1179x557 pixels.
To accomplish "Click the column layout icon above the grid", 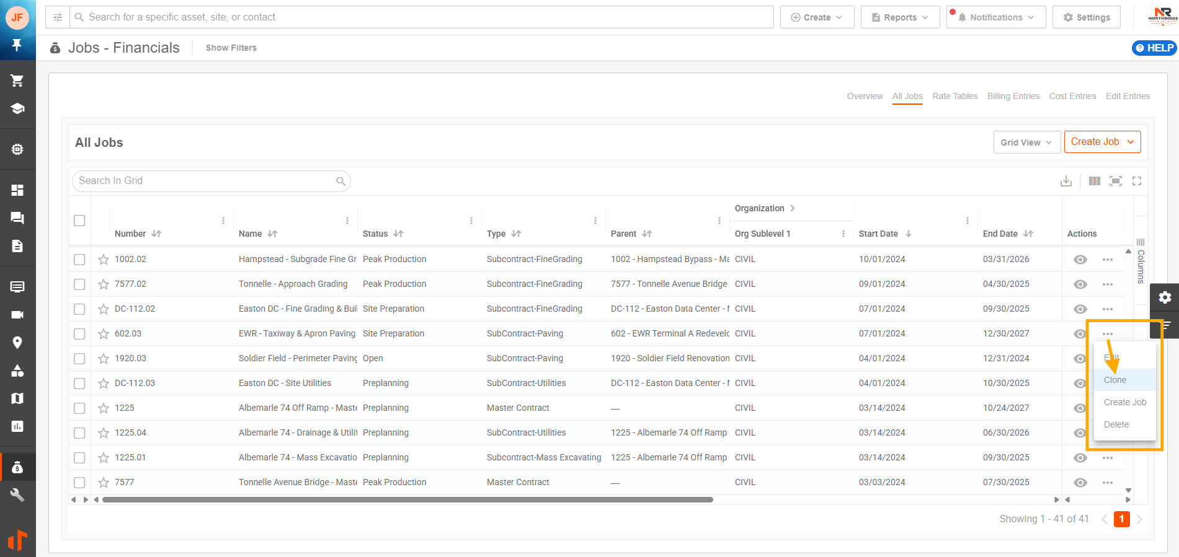I will (1095, 181).
